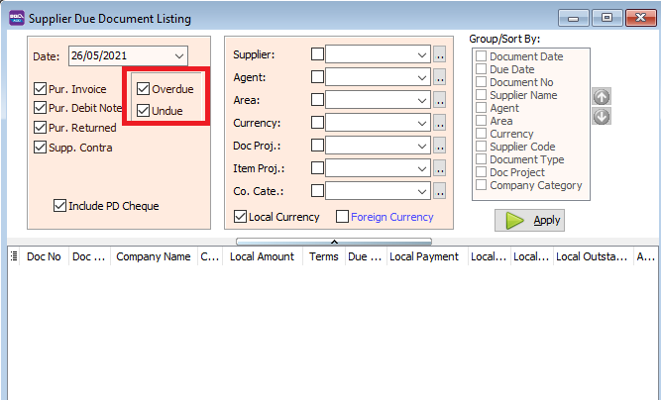Open Agent lookup ellipsis button

pyautogui.click(x=439, y=77)
